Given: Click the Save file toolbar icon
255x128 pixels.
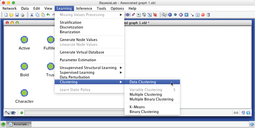Looking at the screenshot, I should [x=17, y=15].
